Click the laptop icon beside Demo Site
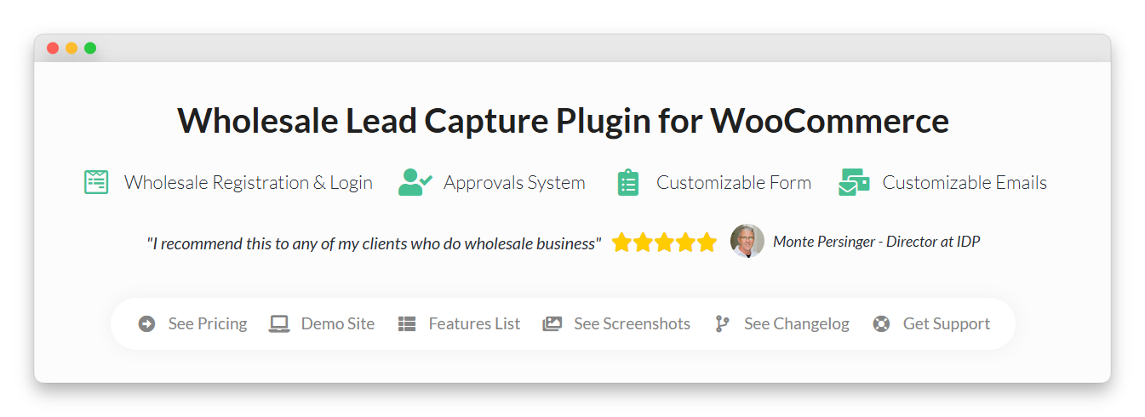The width and height of the screenshot is (1145, 417). tap(279, 323)
